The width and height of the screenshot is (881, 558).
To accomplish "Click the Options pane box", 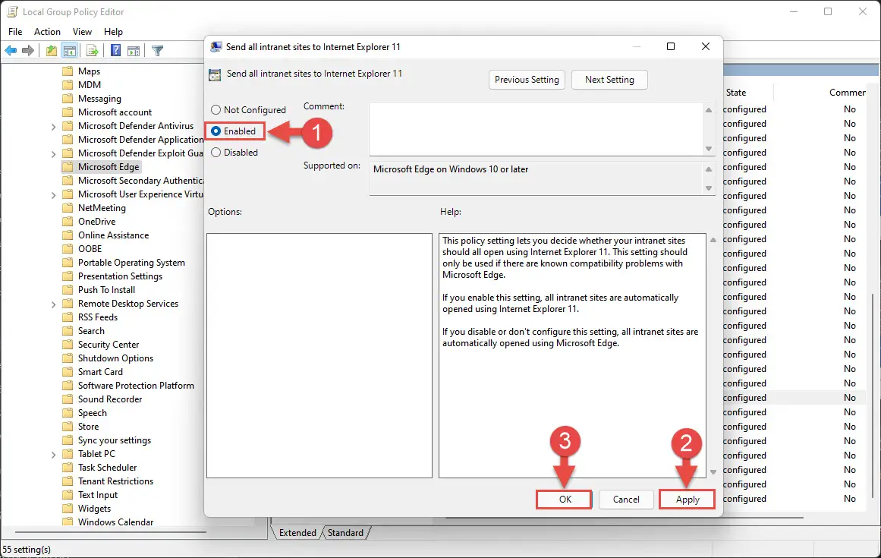I will coord(319,356).
